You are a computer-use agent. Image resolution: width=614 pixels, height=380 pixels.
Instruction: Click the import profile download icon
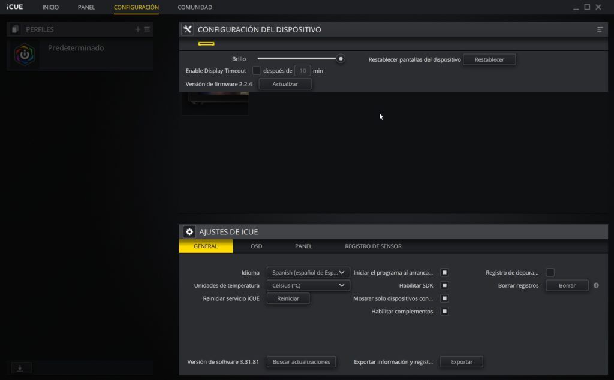20,368
